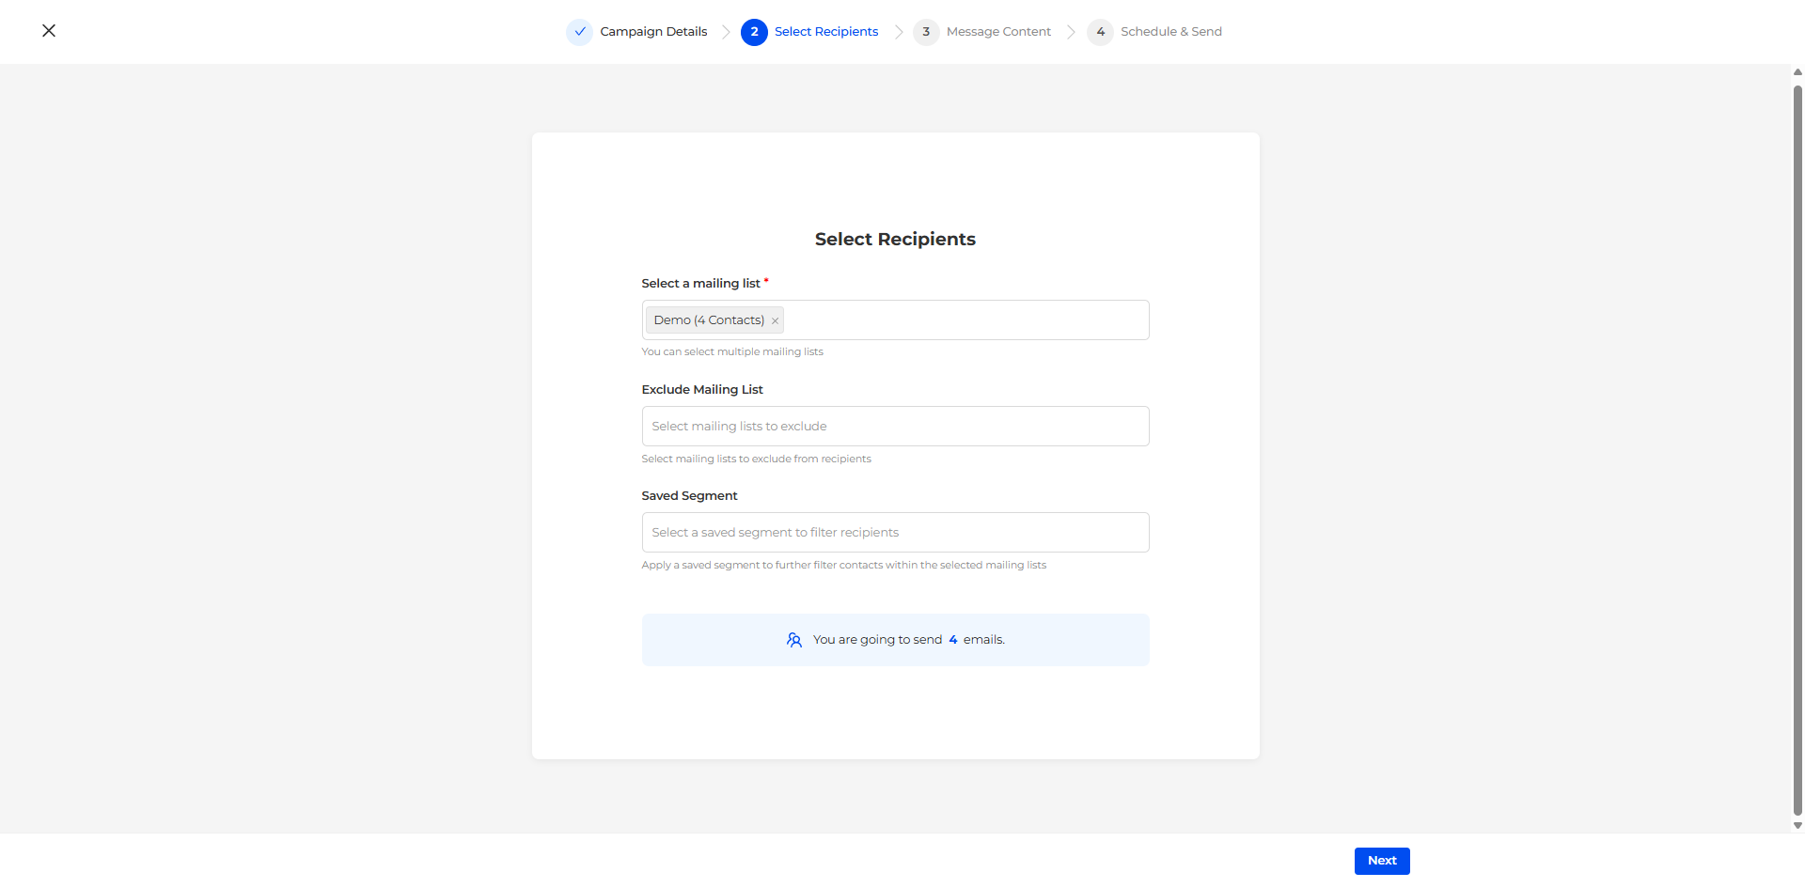Click the blue 4 emails count

[x=953, y=640]
